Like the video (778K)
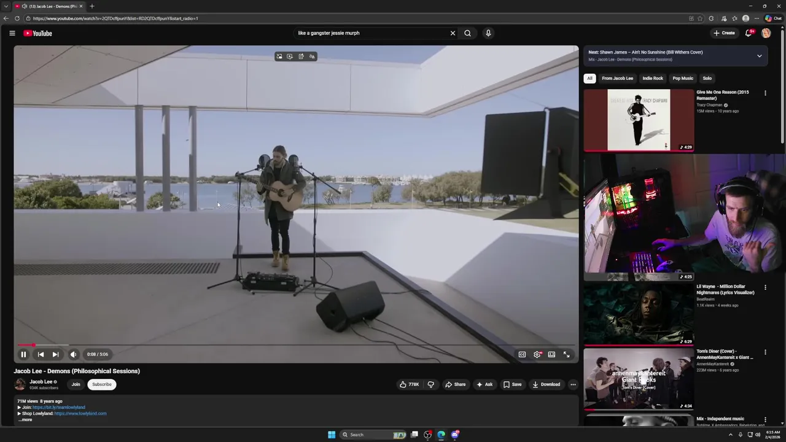 [x=409, y=384]
